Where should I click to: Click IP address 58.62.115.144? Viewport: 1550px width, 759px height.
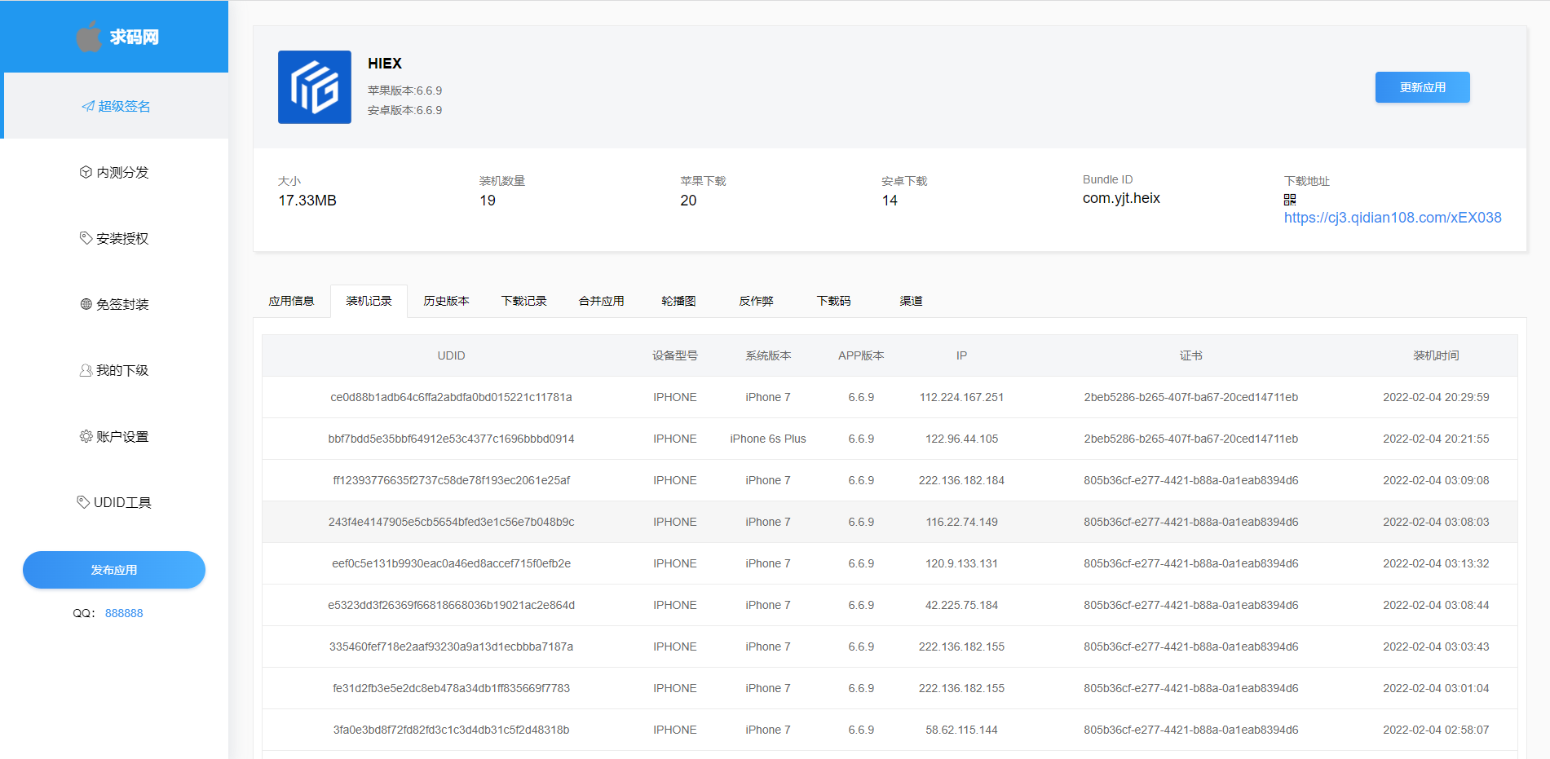point(961,730)
